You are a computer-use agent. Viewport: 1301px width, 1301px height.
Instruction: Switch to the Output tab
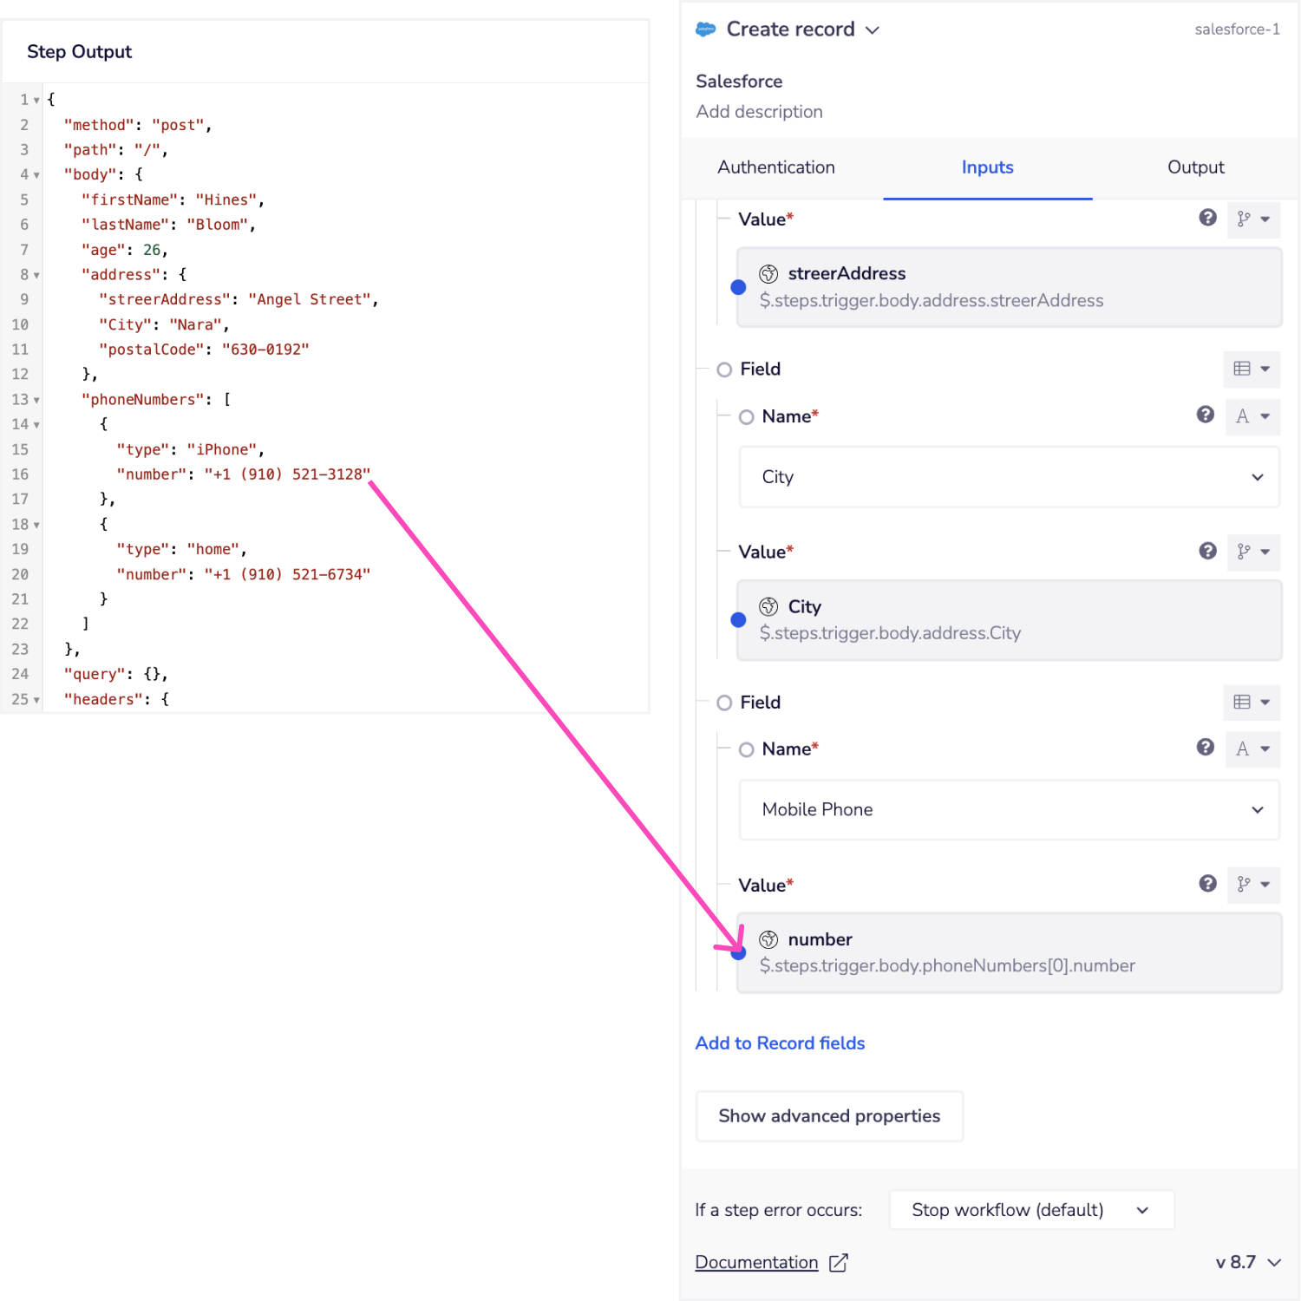pos(1195,167)
